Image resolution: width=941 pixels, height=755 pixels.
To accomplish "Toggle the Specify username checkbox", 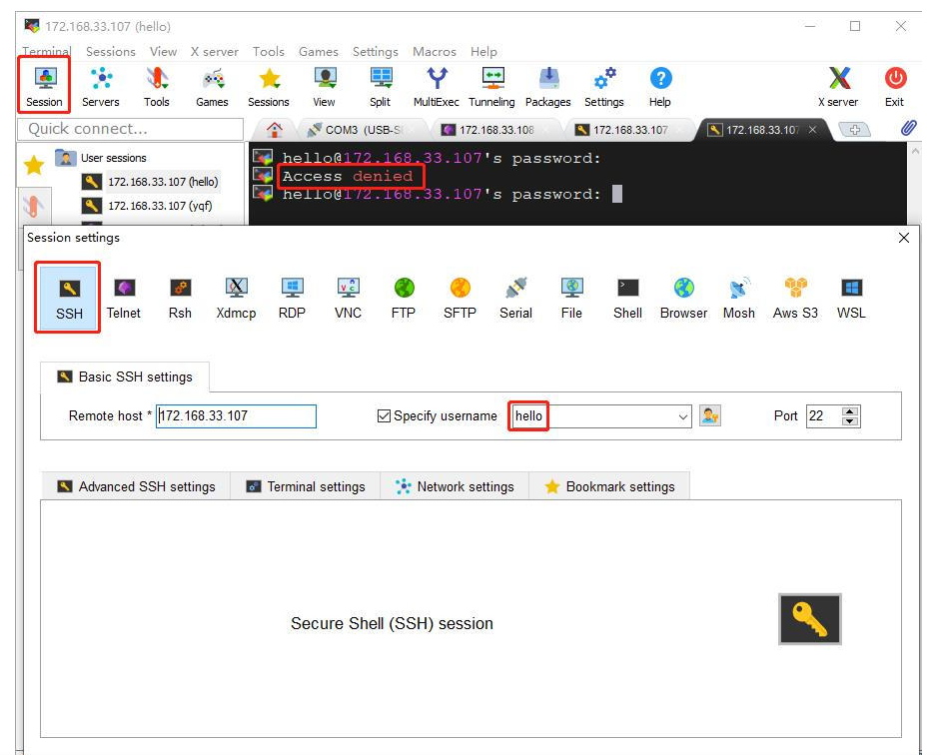I will [384, 415].
